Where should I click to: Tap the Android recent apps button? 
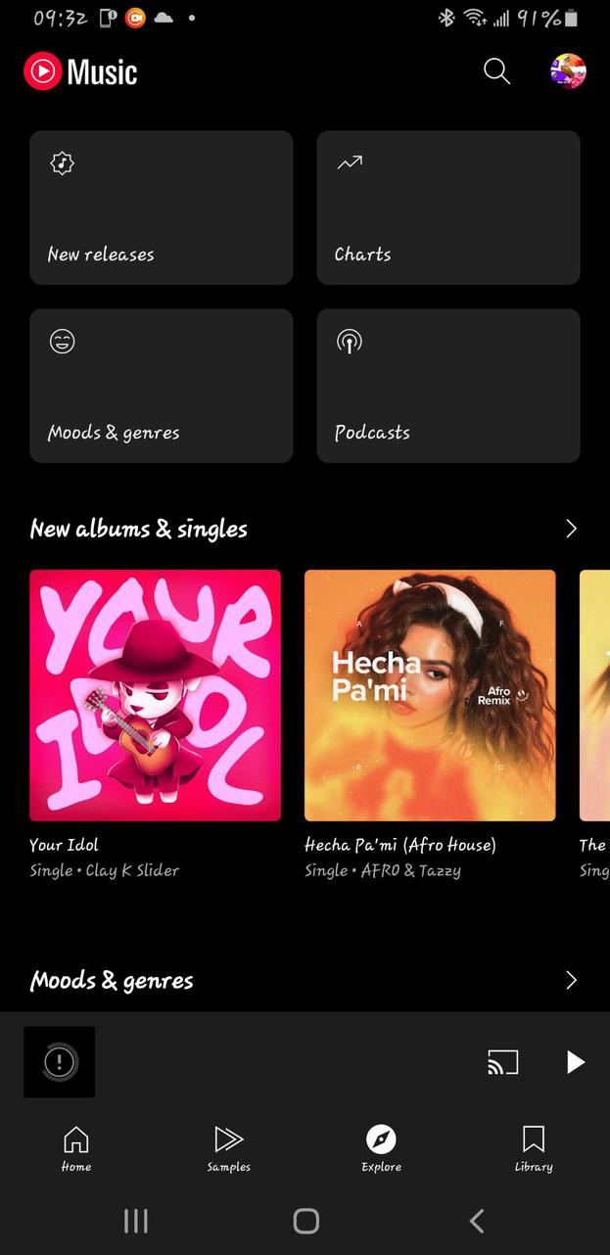(x=135, y=1220)
